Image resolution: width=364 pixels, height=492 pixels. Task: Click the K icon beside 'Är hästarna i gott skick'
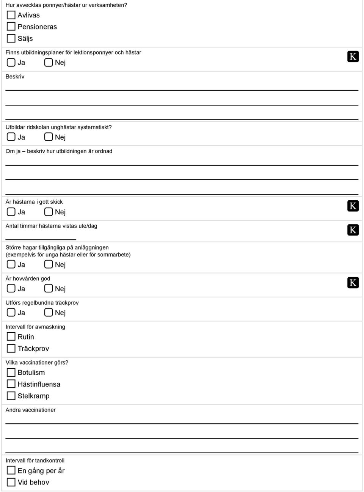pyautogui.click(x=353, y=206)
